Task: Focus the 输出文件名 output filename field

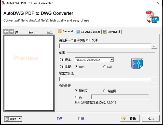Action: (x=105, y=79)
